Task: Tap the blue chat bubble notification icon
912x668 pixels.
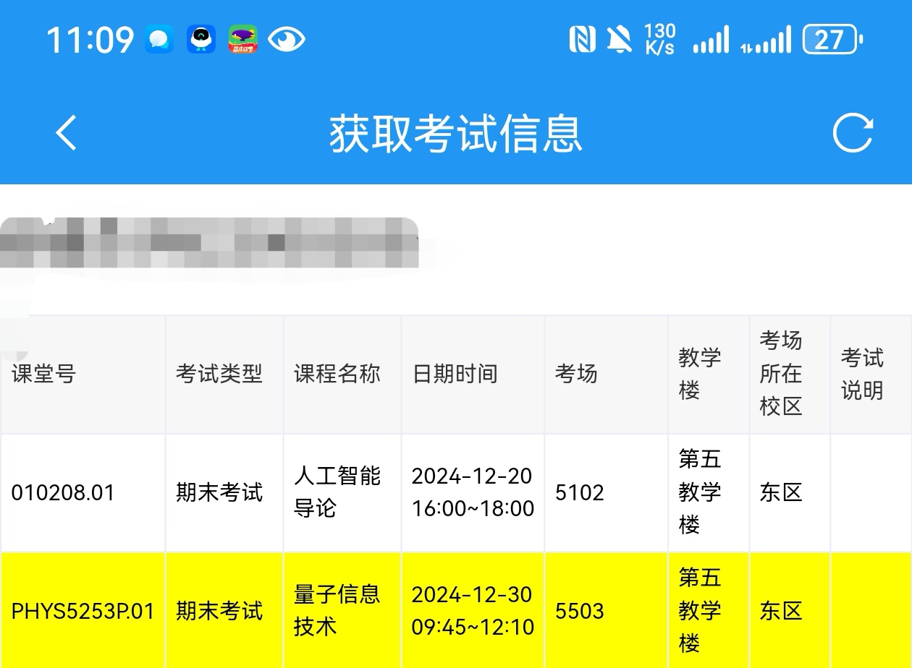Action: point(159,40)
